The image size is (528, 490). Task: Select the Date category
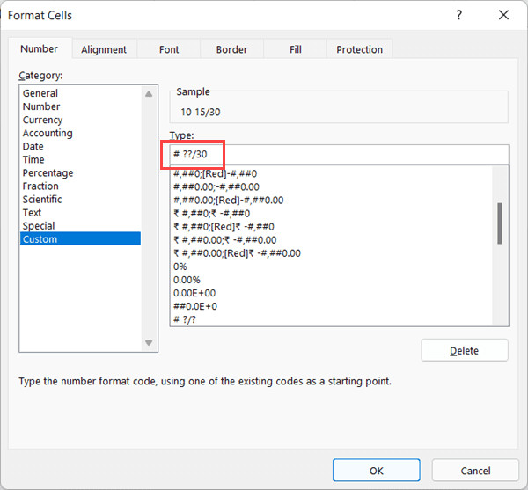(33, 146)
